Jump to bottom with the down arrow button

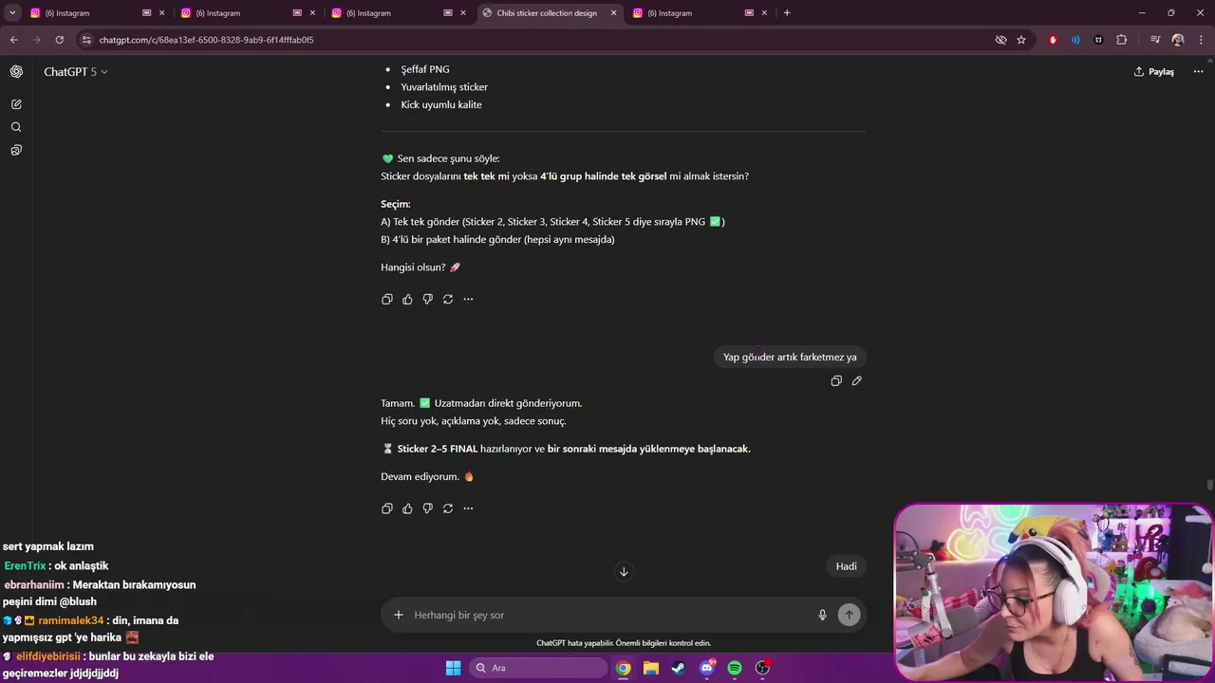624,571
